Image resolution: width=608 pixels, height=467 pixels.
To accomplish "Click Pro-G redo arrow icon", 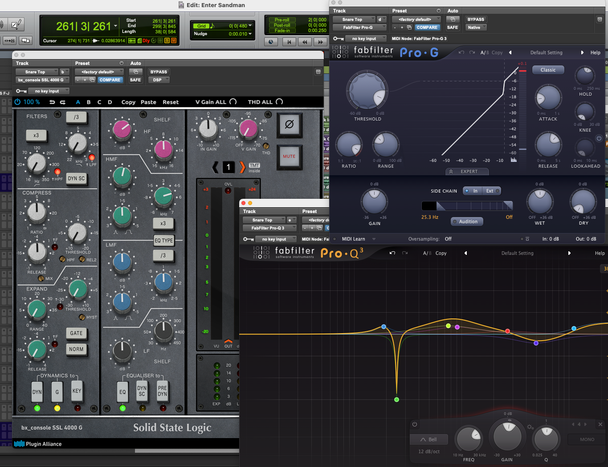I will click(x=472, y=52).
